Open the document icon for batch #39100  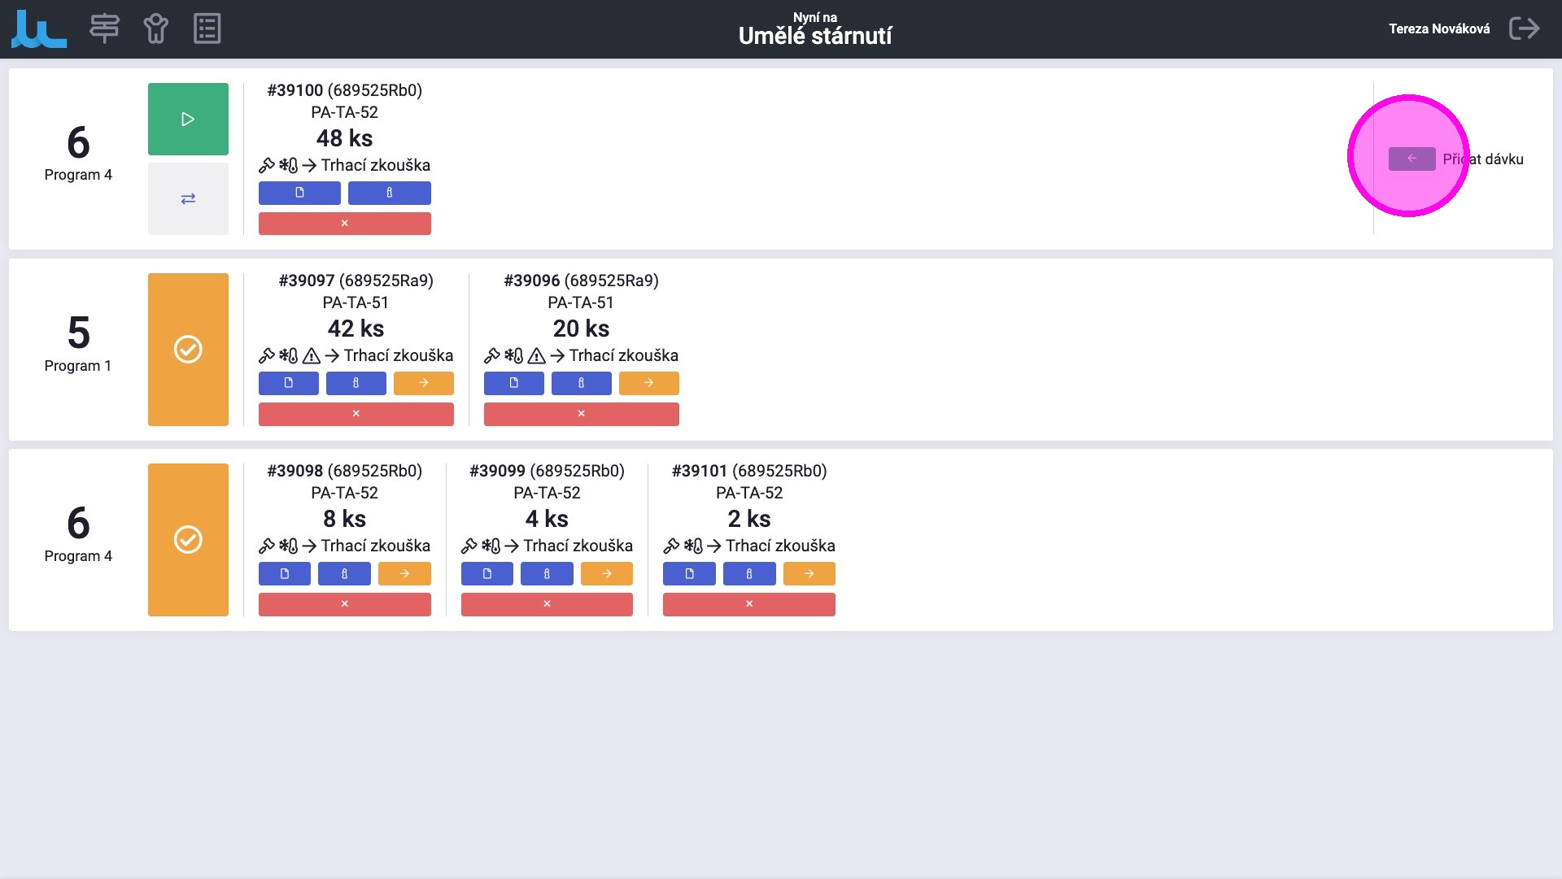pos(299,193)
